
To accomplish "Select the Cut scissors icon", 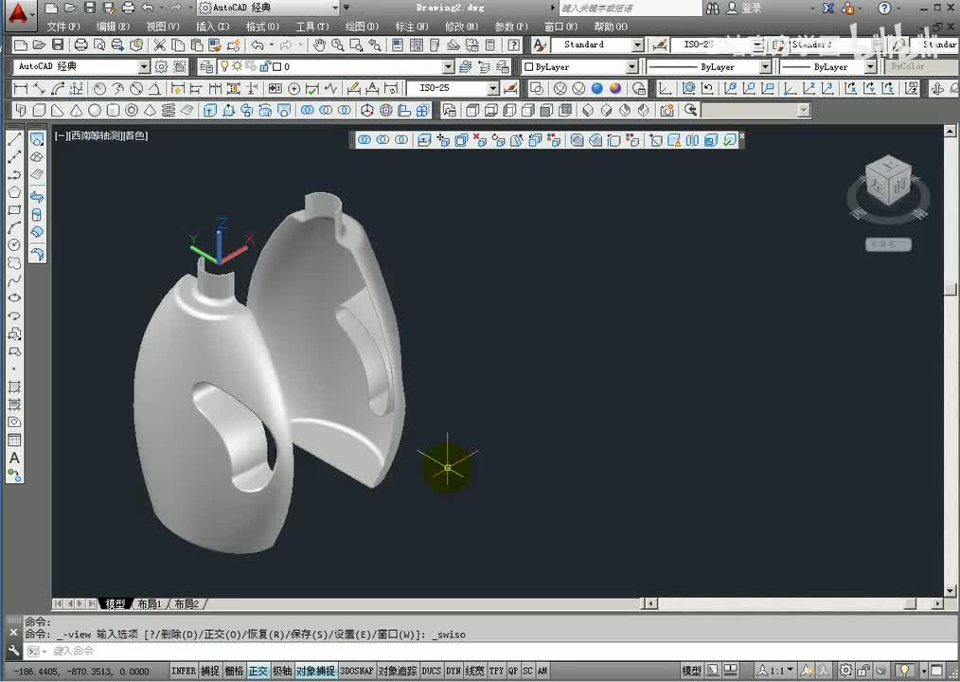I will tap(159, 45).
